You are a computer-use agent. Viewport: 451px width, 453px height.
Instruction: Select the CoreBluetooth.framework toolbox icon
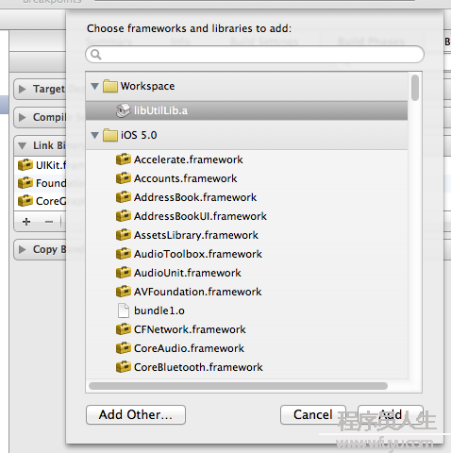[124, 367]
